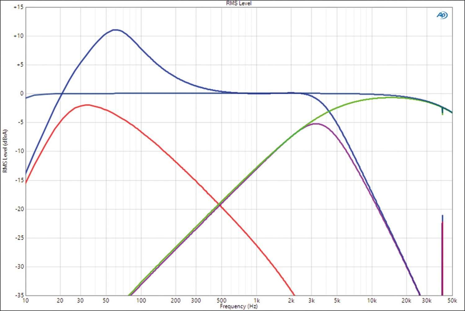Image resolution: width=465 pixels, height=311 pixels.
Task: Click the '200' frequency axis label
Action: point(175,300)
